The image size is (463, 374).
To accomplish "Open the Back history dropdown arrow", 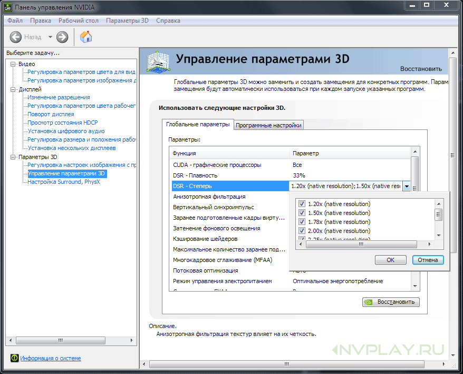I will click(50, 37).
